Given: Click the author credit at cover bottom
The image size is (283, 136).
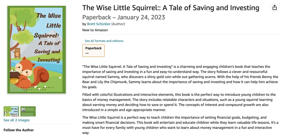Looking at the screenshot, I should [x=36, y=88].
